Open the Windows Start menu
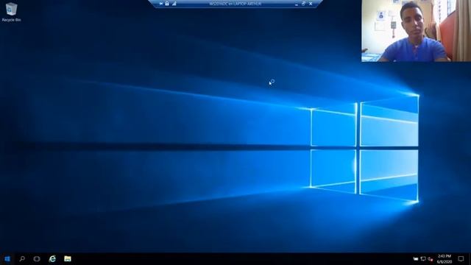 point(7,258)
